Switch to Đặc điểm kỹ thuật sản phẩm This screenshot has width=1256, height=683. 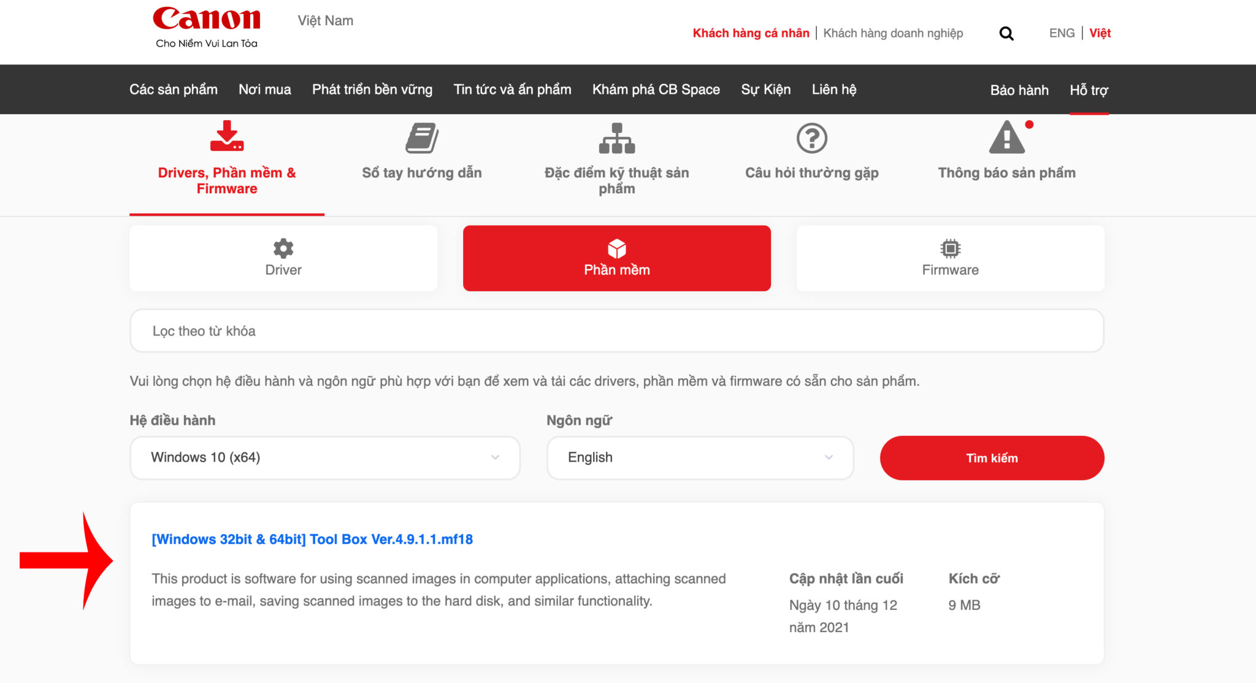[x=617, y=180]
